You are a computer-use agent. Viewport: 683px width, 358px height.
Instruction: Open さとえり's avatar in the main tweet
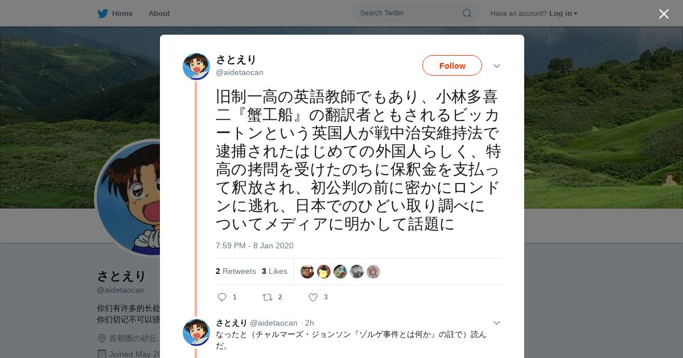pos(196,66)
